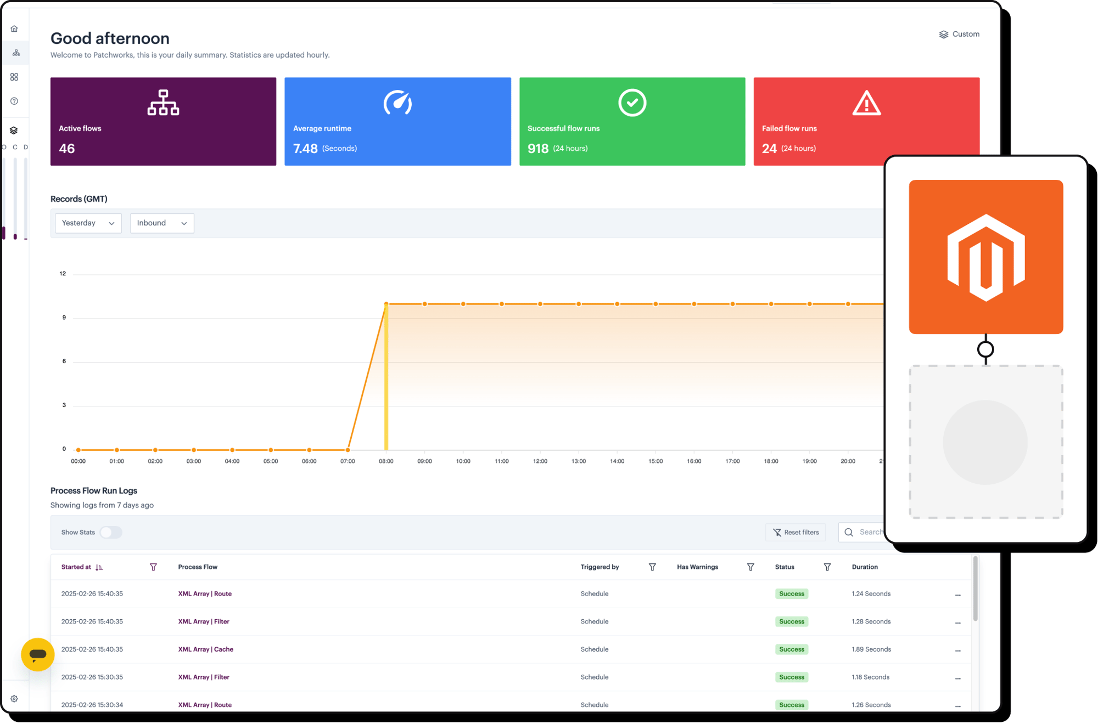Screen dimensions: 1098x724
Task: Click the search magnifier icon
Action: (x=849, y=533)
